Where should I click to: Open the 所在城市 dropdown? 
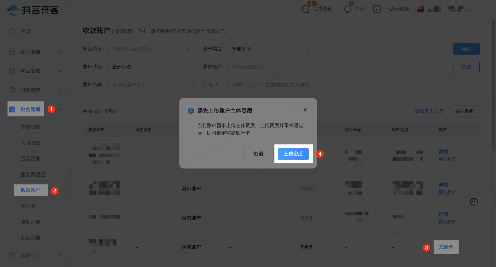point(151,49)
